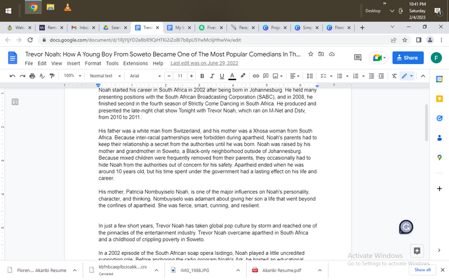Screen dimensions: 449x280
Task: Increase font size with plus button
Action: 191,76
